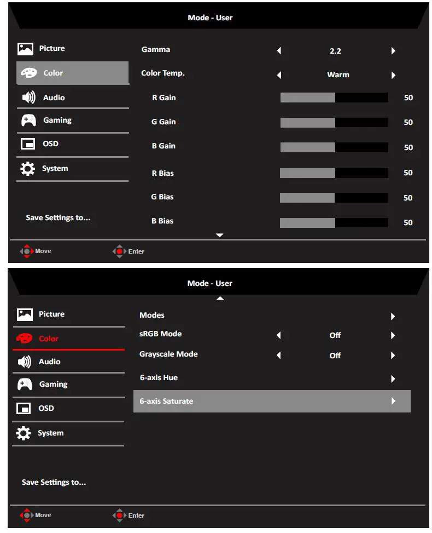Adjust the R Gain slider

click(334, 98)
